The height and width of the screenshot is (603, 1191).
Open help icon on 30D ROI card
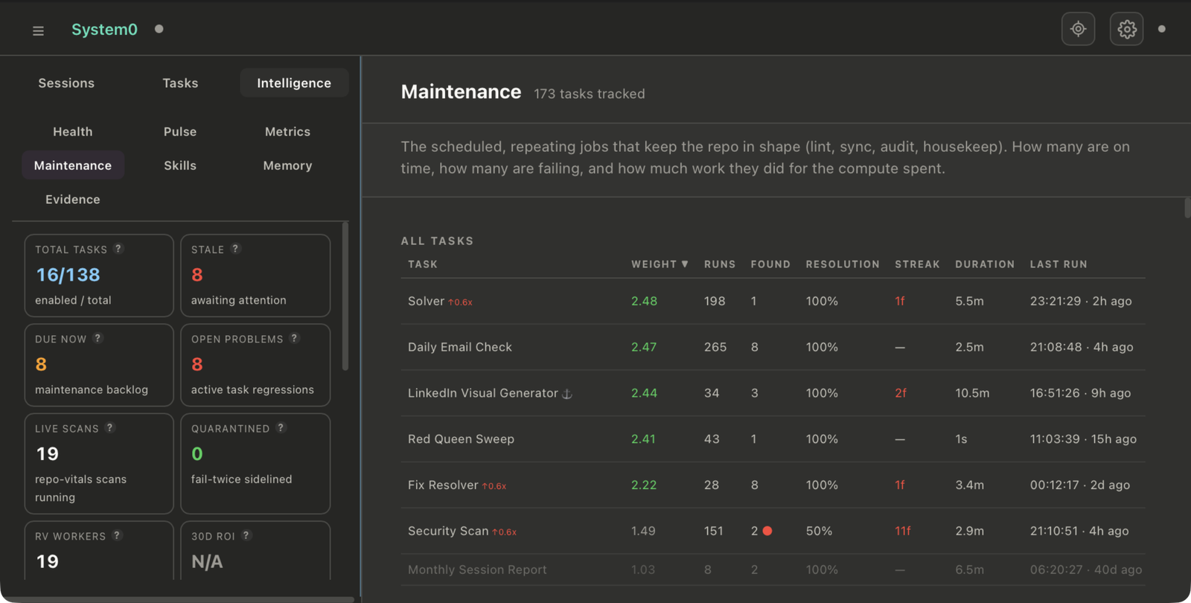coord(246,535)
